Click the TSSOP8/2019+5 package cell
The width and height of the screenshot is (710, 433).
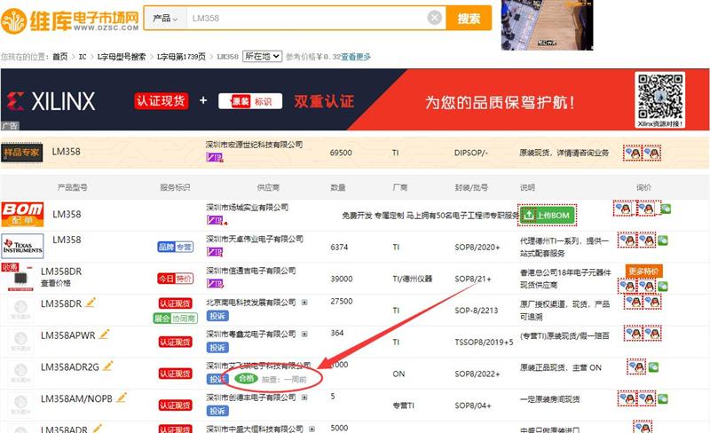point(484,342)
